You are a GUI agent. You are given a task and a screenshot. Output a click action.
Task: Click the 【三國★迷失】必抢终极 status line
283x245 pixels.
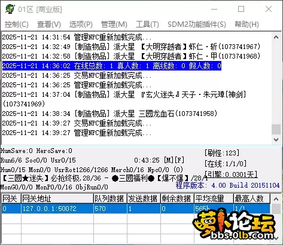[105, 178]
